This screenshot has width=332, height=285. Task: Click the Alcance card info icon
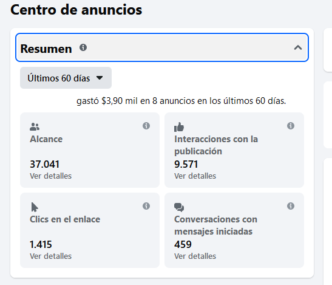[146, 126]
